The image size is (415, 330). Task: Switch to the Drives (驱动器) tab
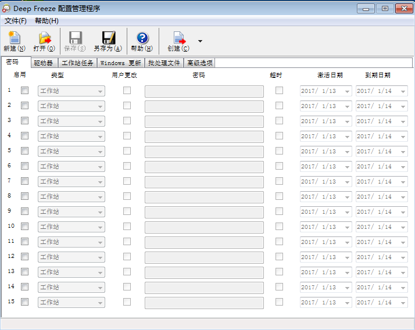(x=43, y=63)
